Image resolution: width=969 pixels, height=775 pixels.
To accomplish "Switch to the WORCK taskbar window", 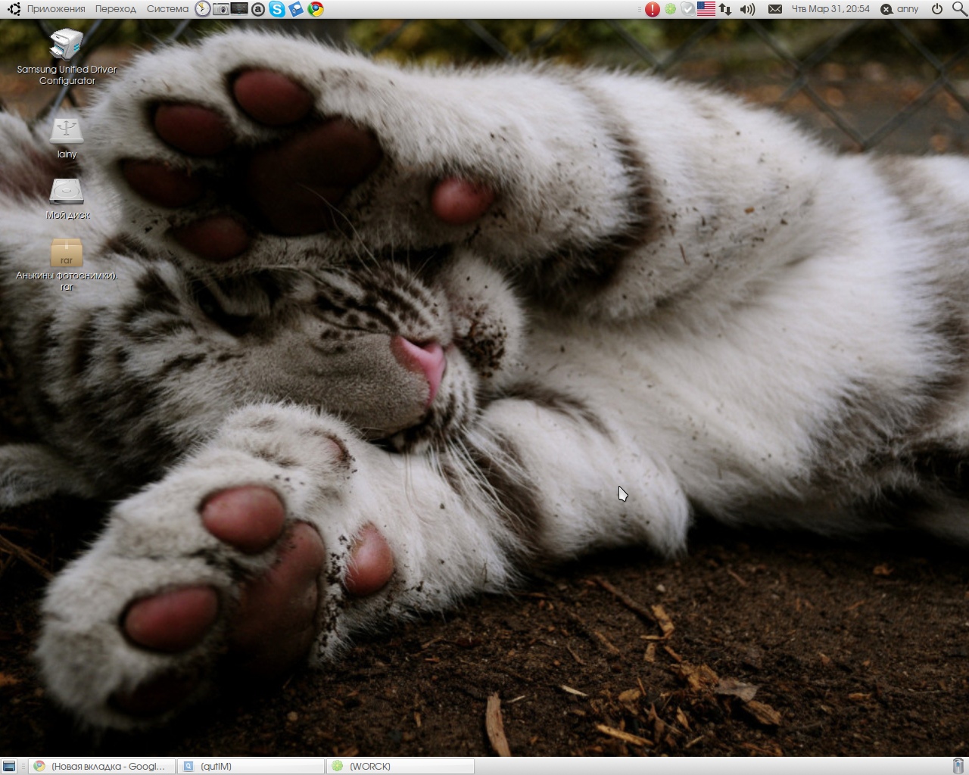I will (x=400, y=766).
